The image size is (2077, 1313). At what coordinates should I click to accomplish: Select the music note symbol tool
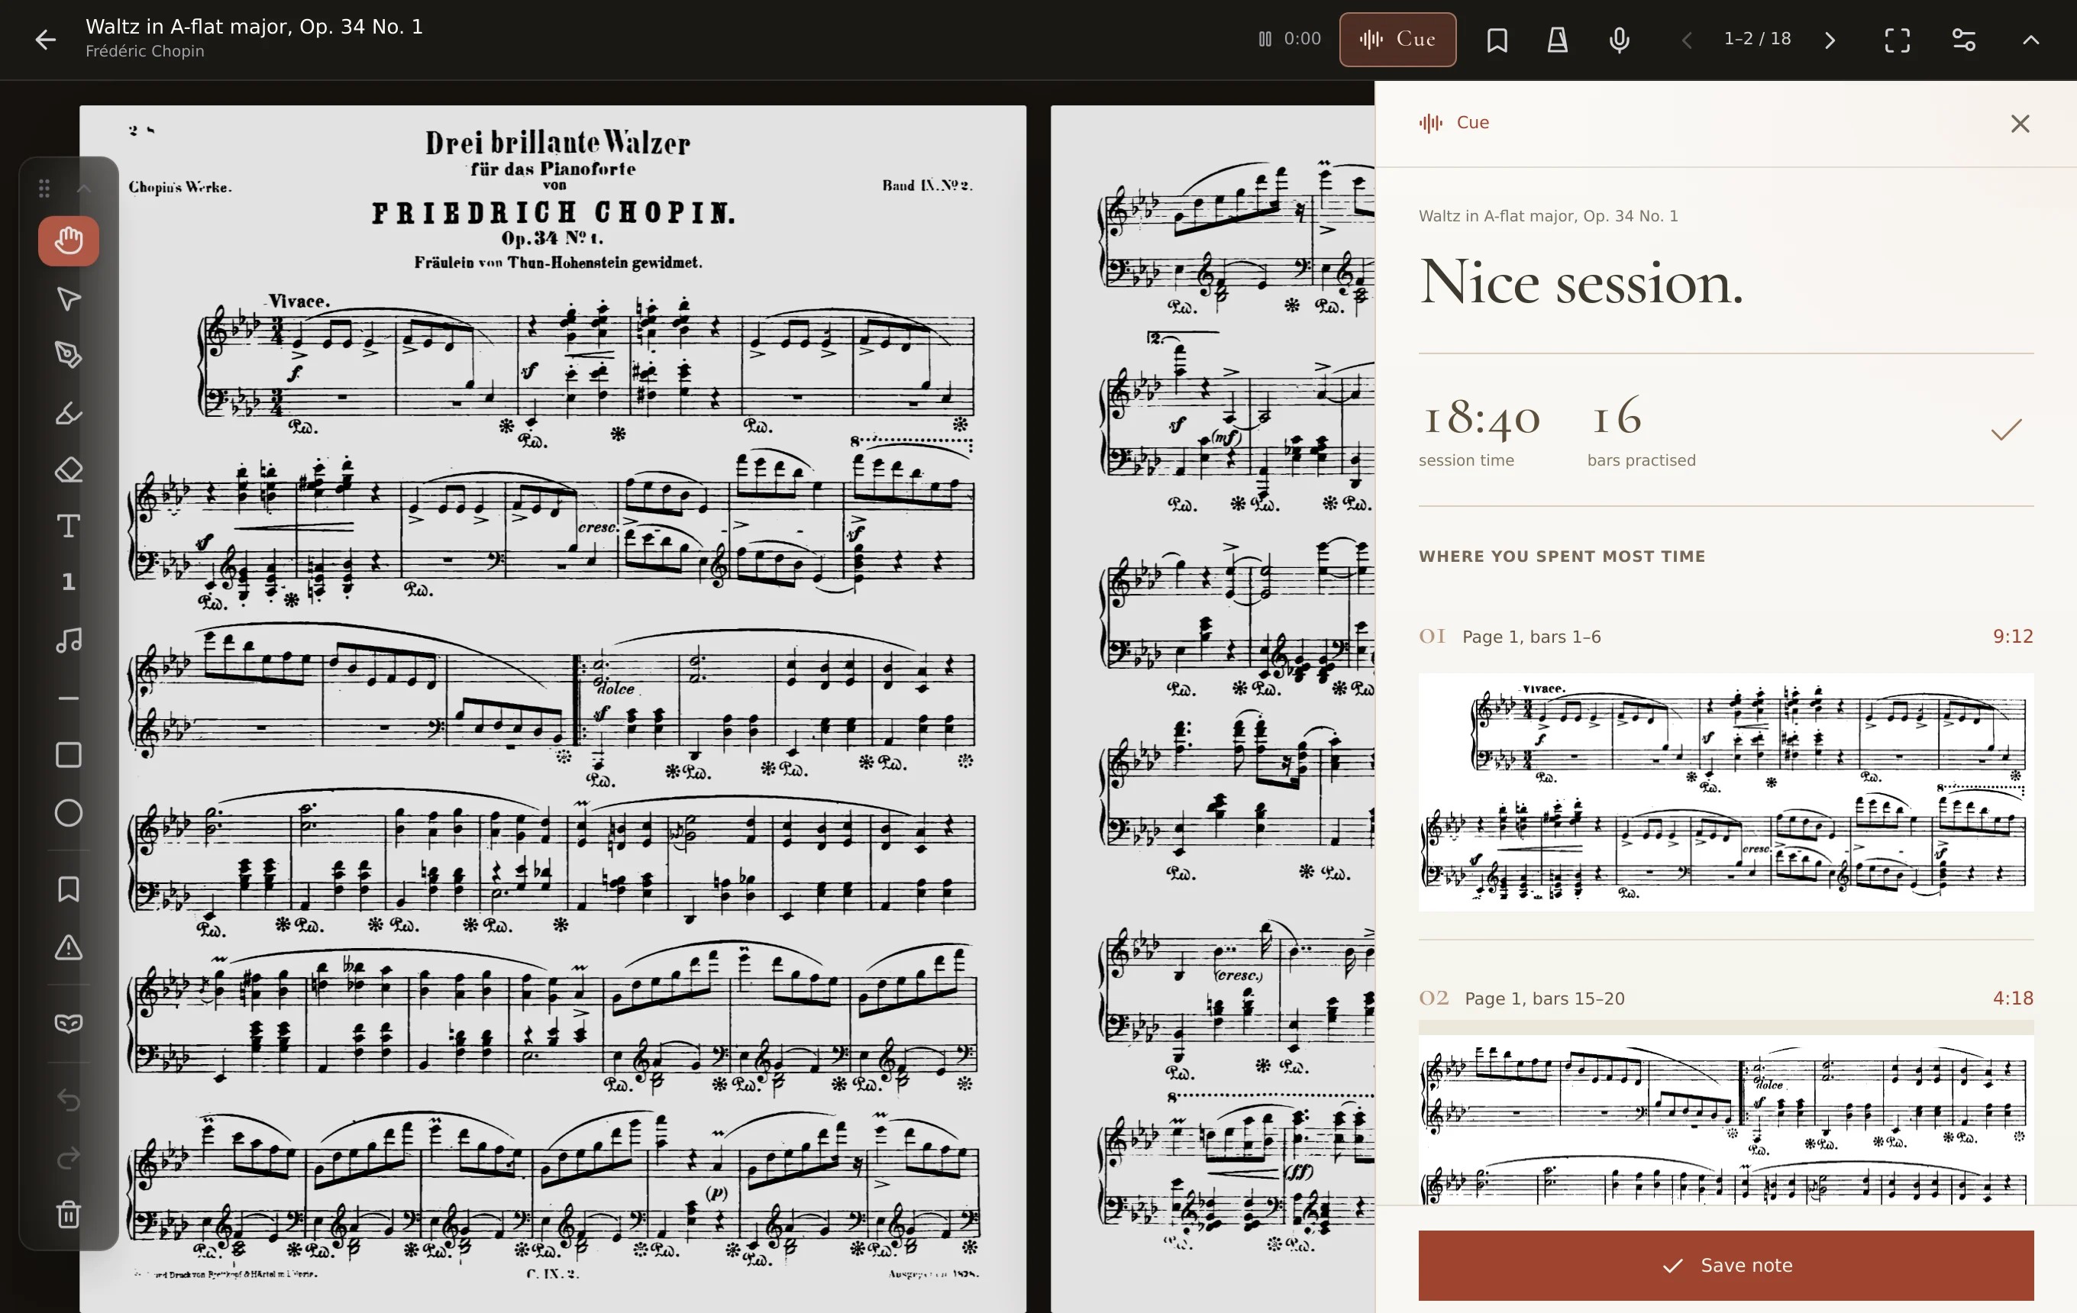point(68,640)
